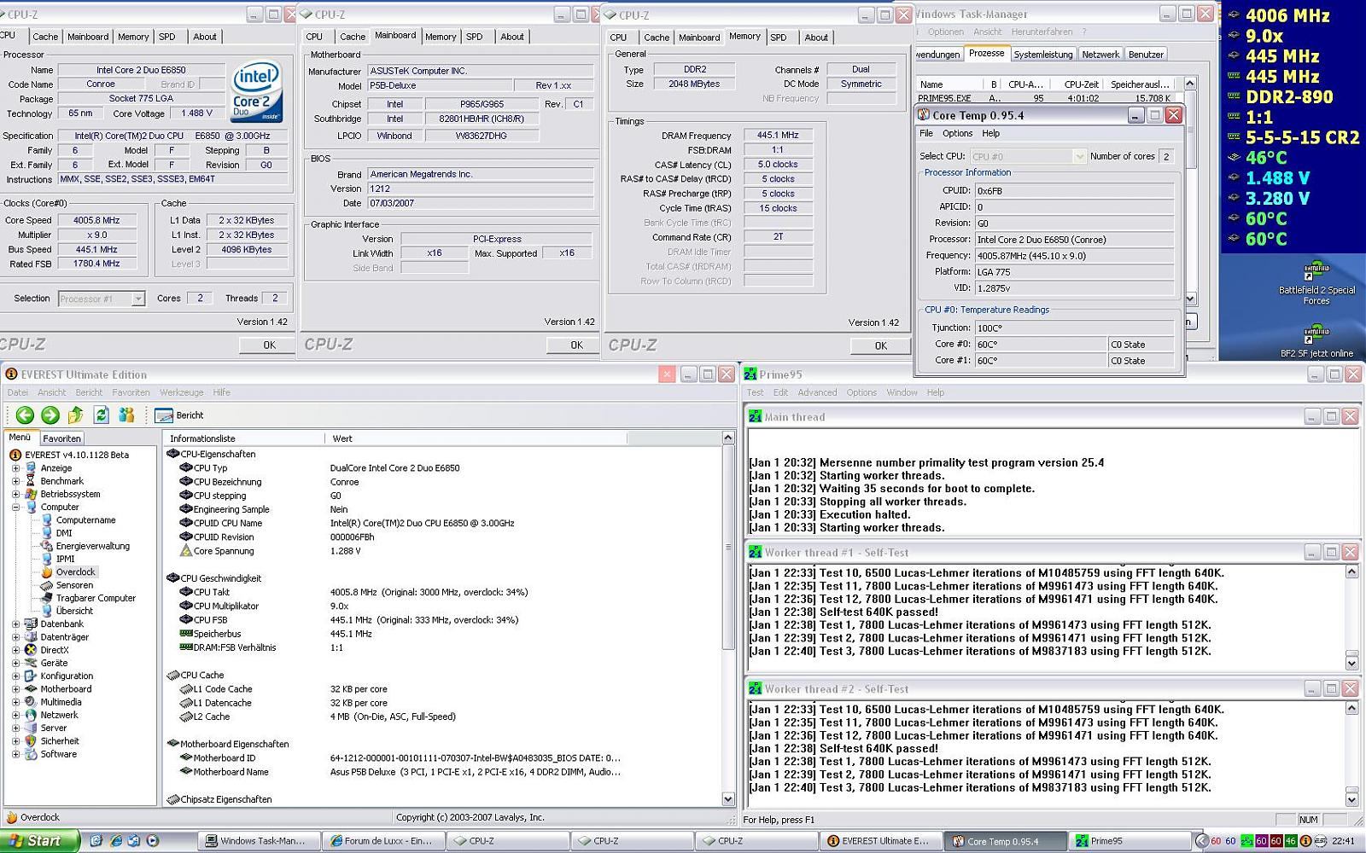Expand Software tree node
This screenshot has width=1366, height=853.
tap(15, 754)
